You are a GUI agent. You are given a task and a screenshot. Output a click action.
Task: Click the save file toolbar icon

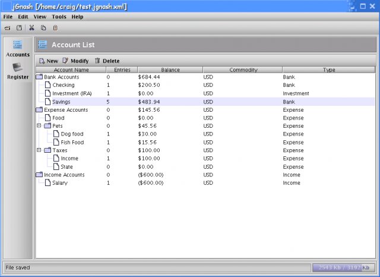[x=19, y=28]
